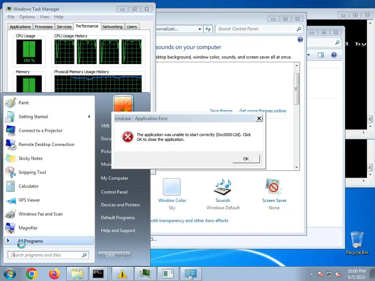The height and width of the screenshot is (281, 375).
Task: Open Remote Desktop Connection
Action: point(49,144)
